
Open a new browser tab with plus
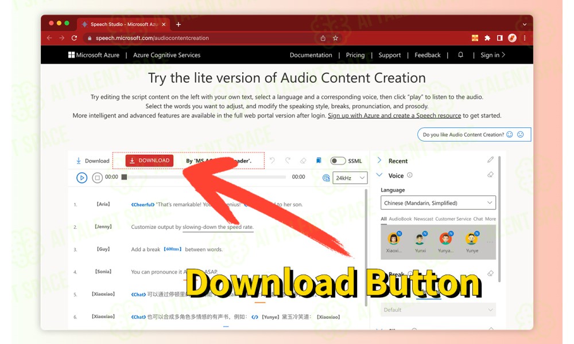point(179,25)
